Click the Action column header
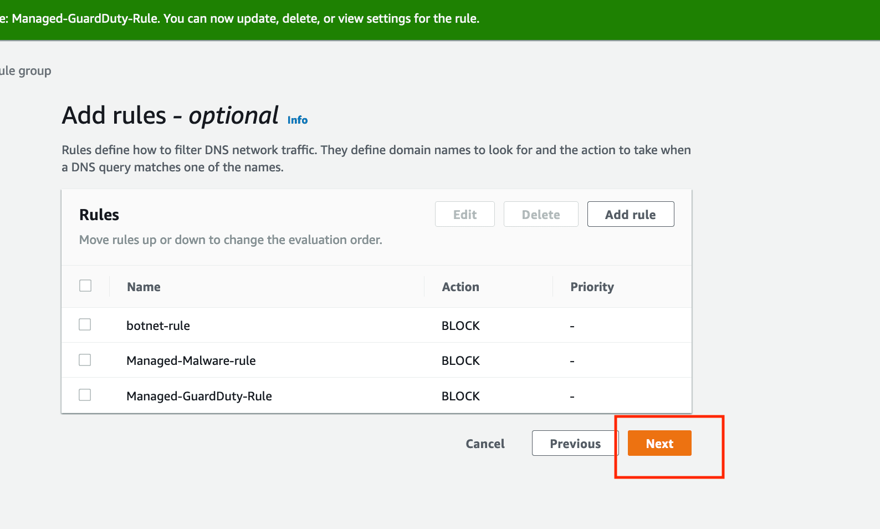This screenshot has height=529, width=880. (x=461, y=287)
